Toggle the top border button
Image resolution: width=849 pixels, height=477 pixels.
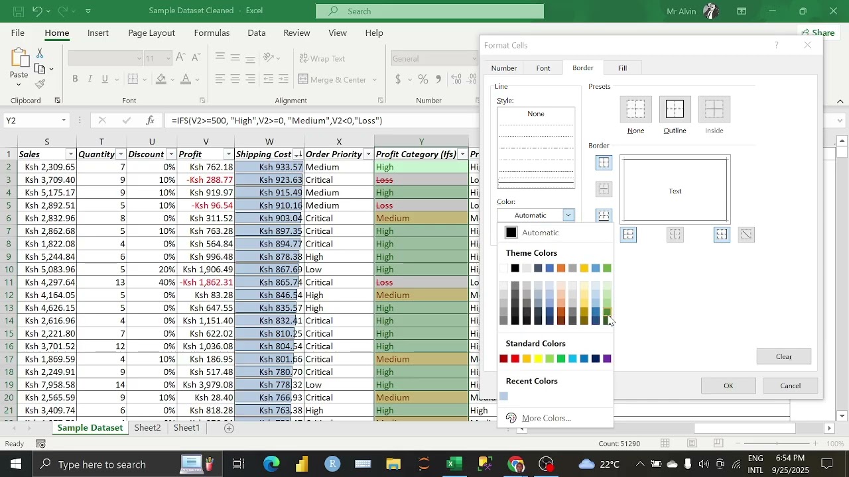pos(604,163)
